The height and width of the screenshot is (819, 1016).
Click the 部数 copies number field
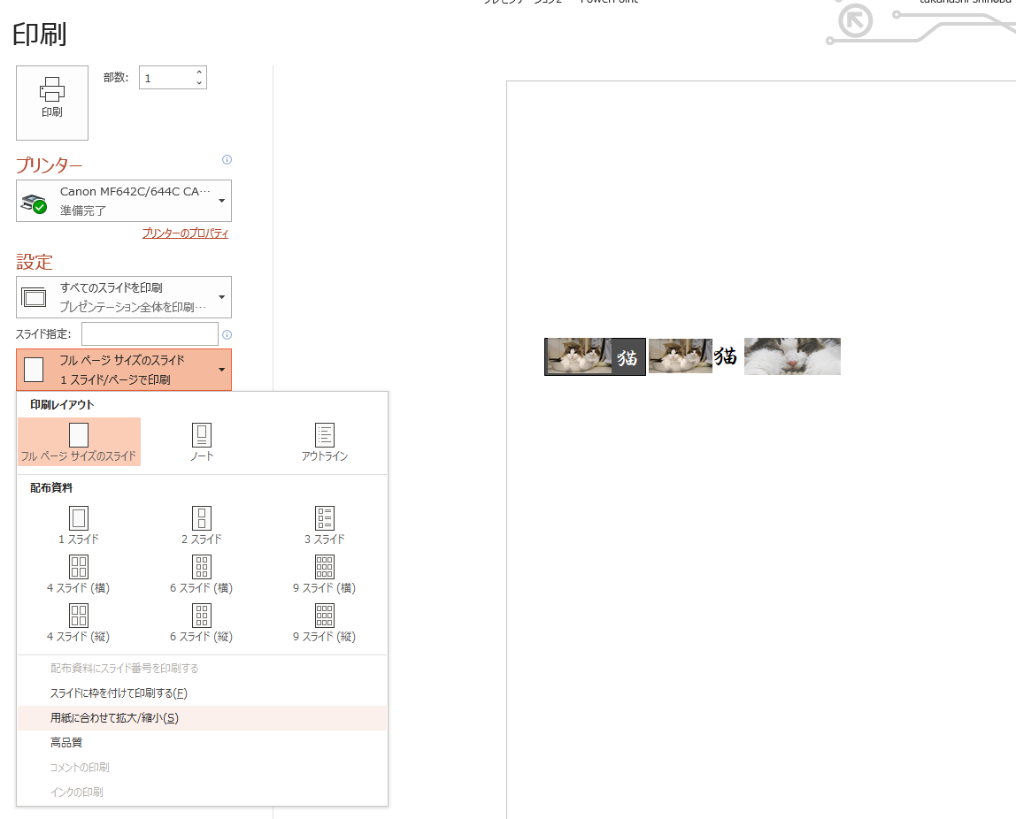pos(166,78)
